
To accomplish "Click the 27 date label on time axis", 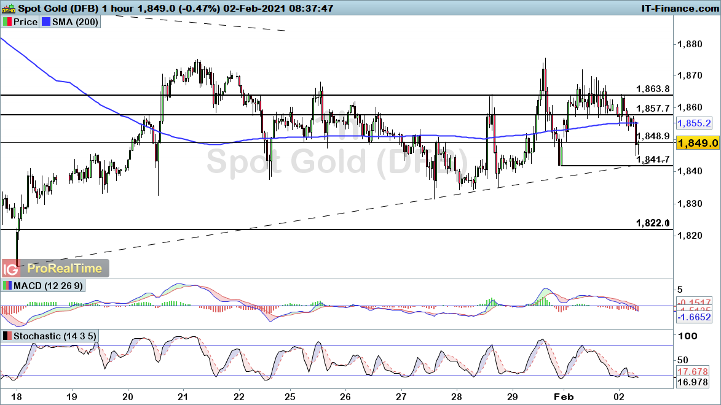I will point(401,397).
